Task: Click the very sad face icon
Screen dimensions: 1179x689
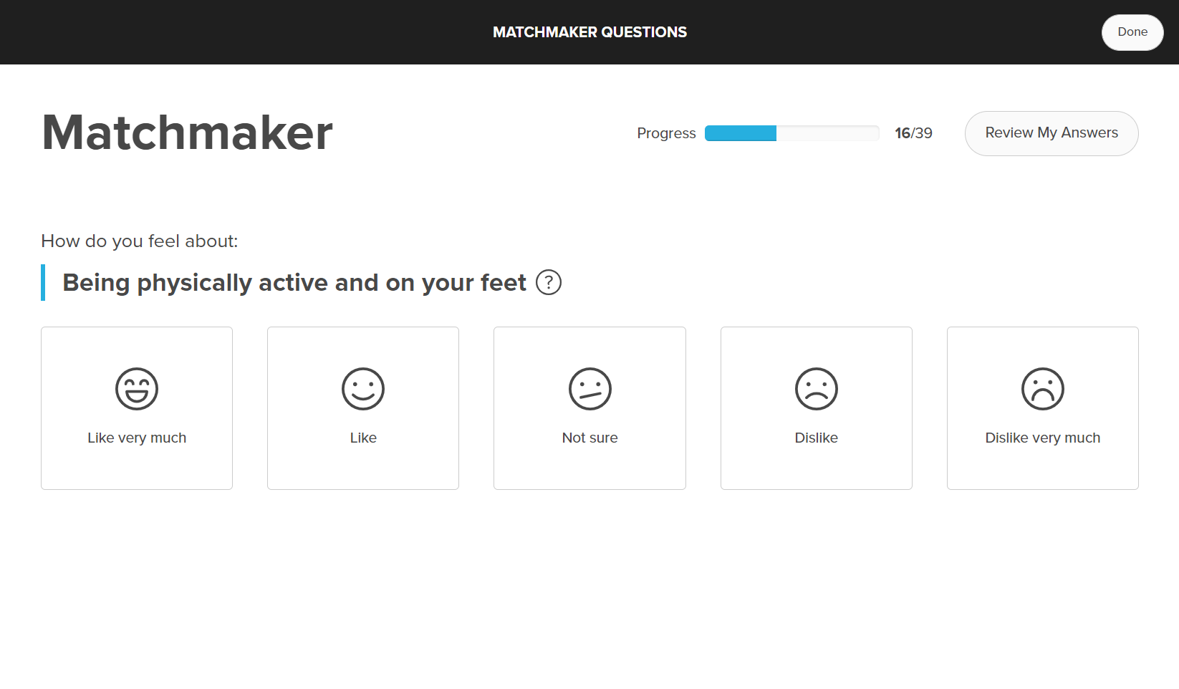Action: [1042, 389]
